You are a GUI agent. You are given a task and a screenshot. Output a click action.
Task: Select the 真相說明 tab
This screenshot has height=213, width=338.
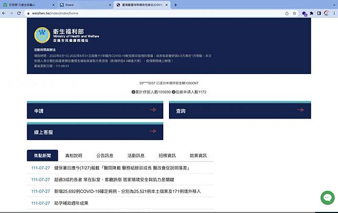coord(73,155)
